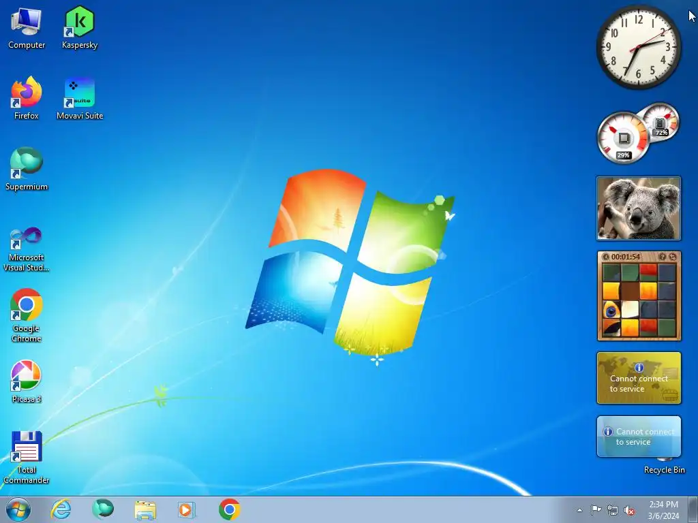Open the Computer desktop icon
Viewport: 698px width, 523px height.
pyautogui.click(x=27, y=27)
